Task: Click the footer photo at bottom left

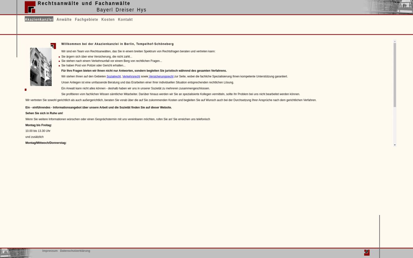Action: click(x=15, y=253)
